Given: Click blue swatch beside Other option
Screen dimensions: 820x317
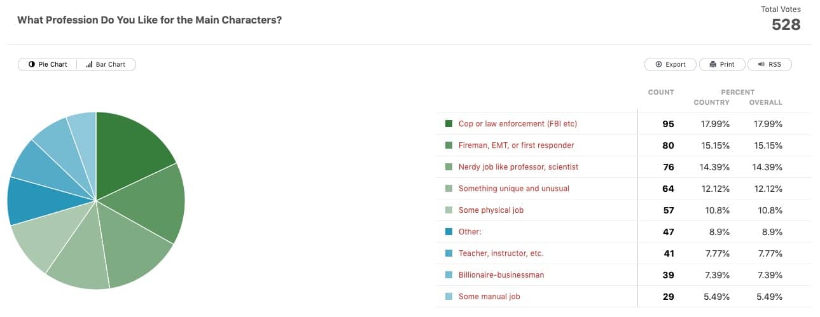Looking at the screenshot, I should click(448, 232).
